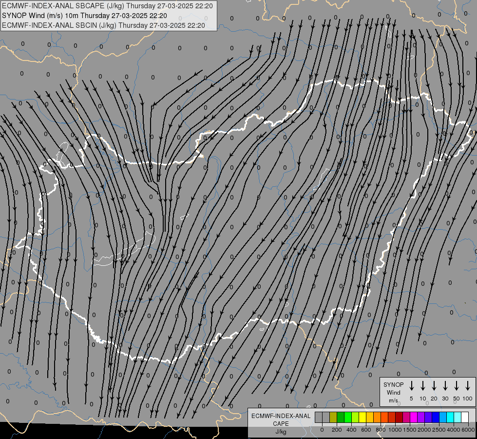The image size is (477, 439).
Task: Click the 800 tick label on CAPE scale
Action: coord(381,430)
